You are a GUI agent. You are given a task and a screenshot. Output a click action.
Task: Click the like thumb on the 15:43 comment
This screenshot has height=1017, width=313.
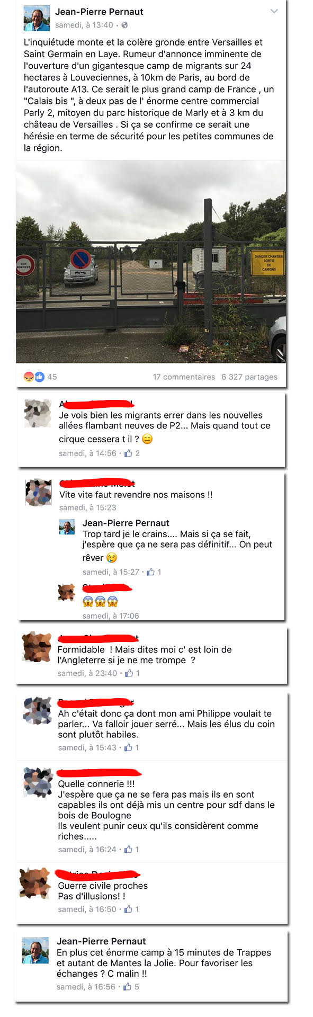coord(128,747)
